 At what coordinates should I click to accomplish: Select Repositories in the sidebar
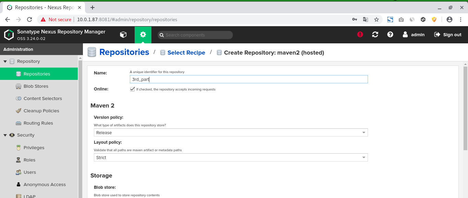click(x=39, y=74)
